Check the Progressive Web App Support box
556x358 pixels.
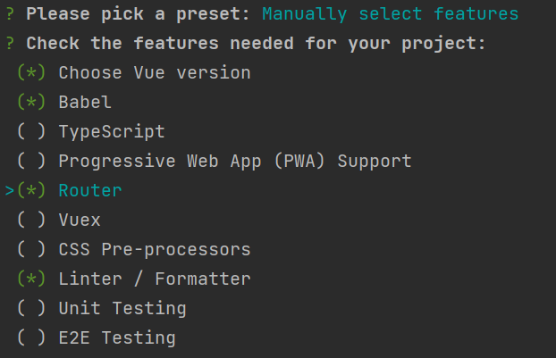[32, 162]
